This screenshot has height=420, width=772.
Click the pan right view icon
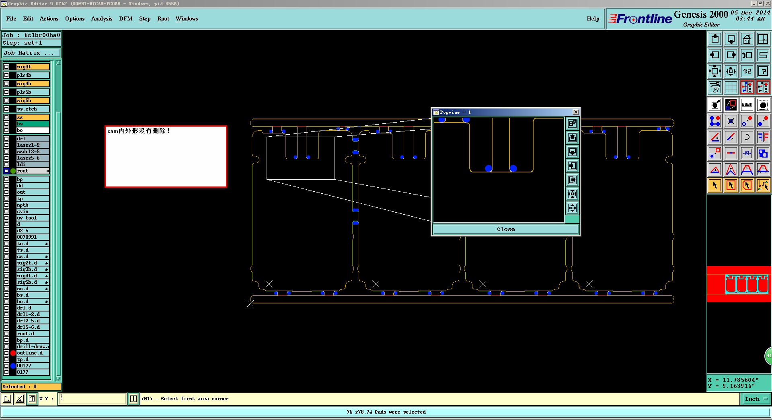[731, 55]
